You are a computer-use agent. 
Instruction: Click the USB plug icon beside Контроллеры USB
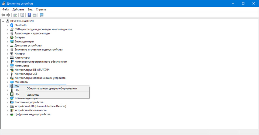click(12, 74)
